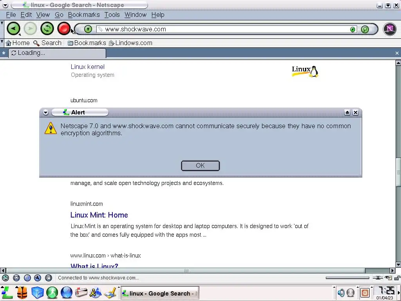The image size is (401, 301).
Task: Close the Alert dialog
Action: tap(355, 112)
